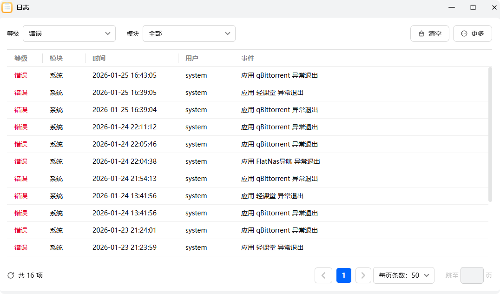Open the 模块 module filter dropdown
This screenshot has width=500, height=294.
coord(189,33)
